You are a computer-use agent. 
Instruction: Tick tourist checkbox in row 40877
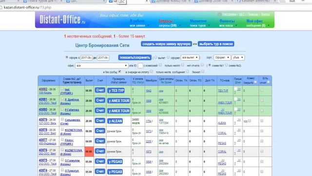click(62, 139)
